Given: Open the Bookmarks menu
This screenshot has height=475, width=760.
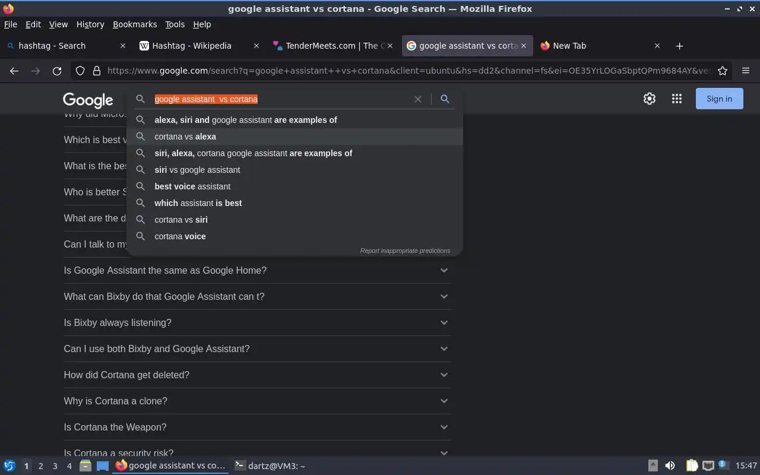Looking at the screenshot, I should click(x=135, y=24).
